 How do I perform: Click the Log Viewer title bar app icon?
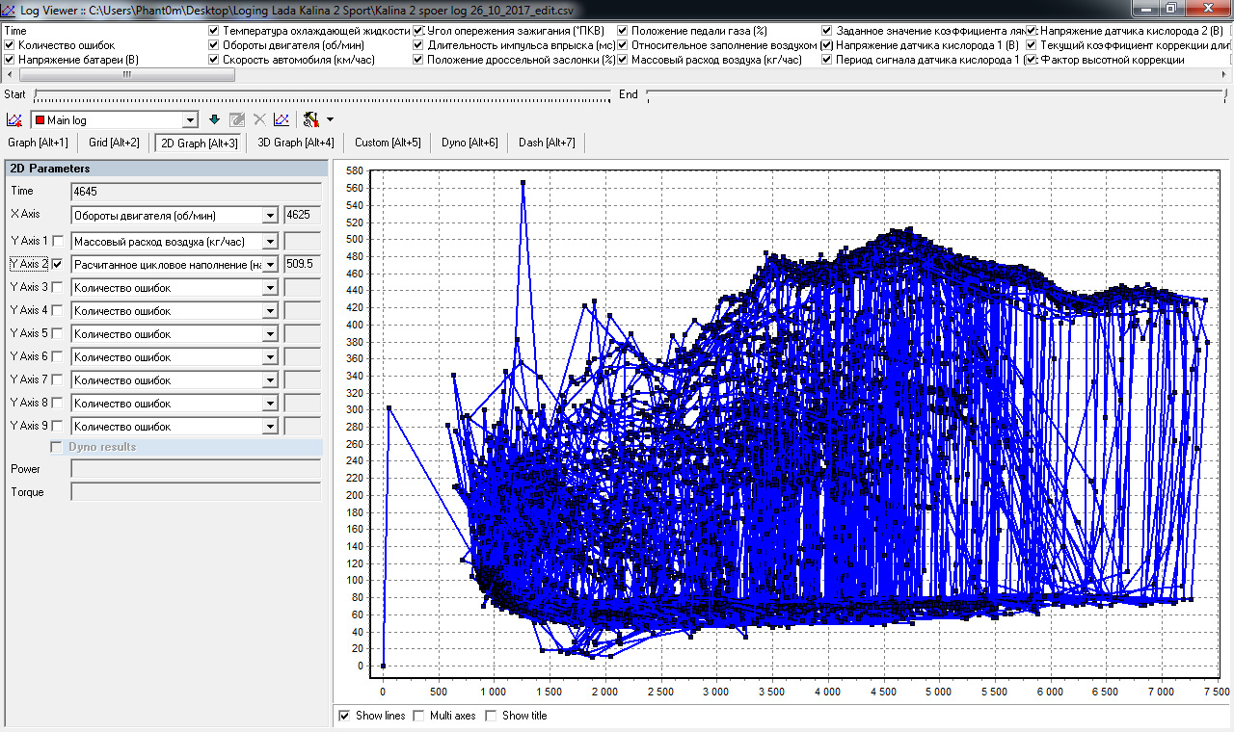coord(10,8)
